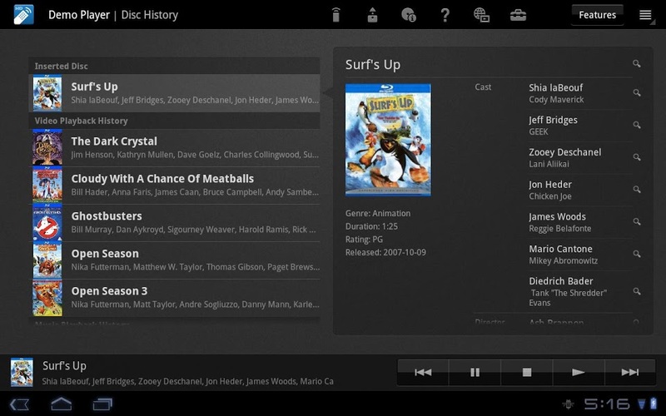The image size is (666, 416).
Task: Search for Zooey Deschanel
Action: 636,157
